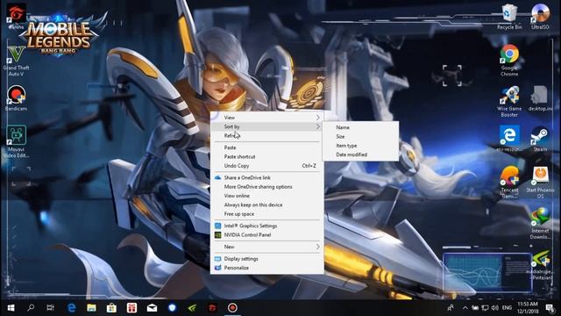The width and height of the screenshot is (561, 316).
Task: Select the Tencent Gaming desktop icon
Action: click(x=509, y=183)
